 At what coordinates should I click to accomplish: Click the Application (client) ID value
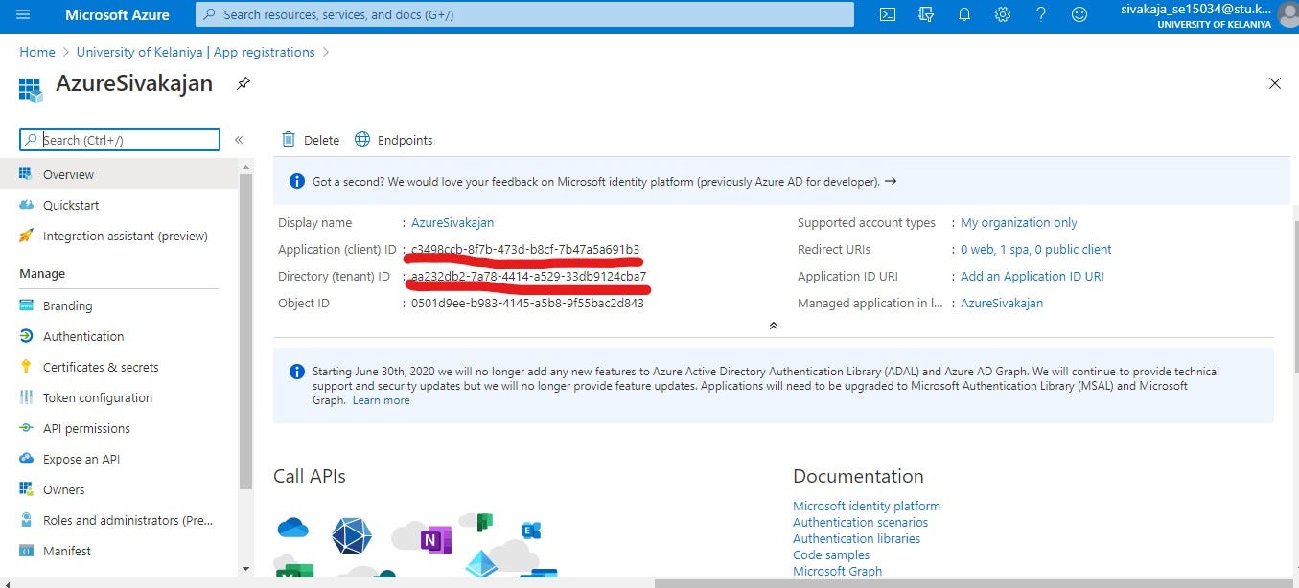[x=525, y=249]
